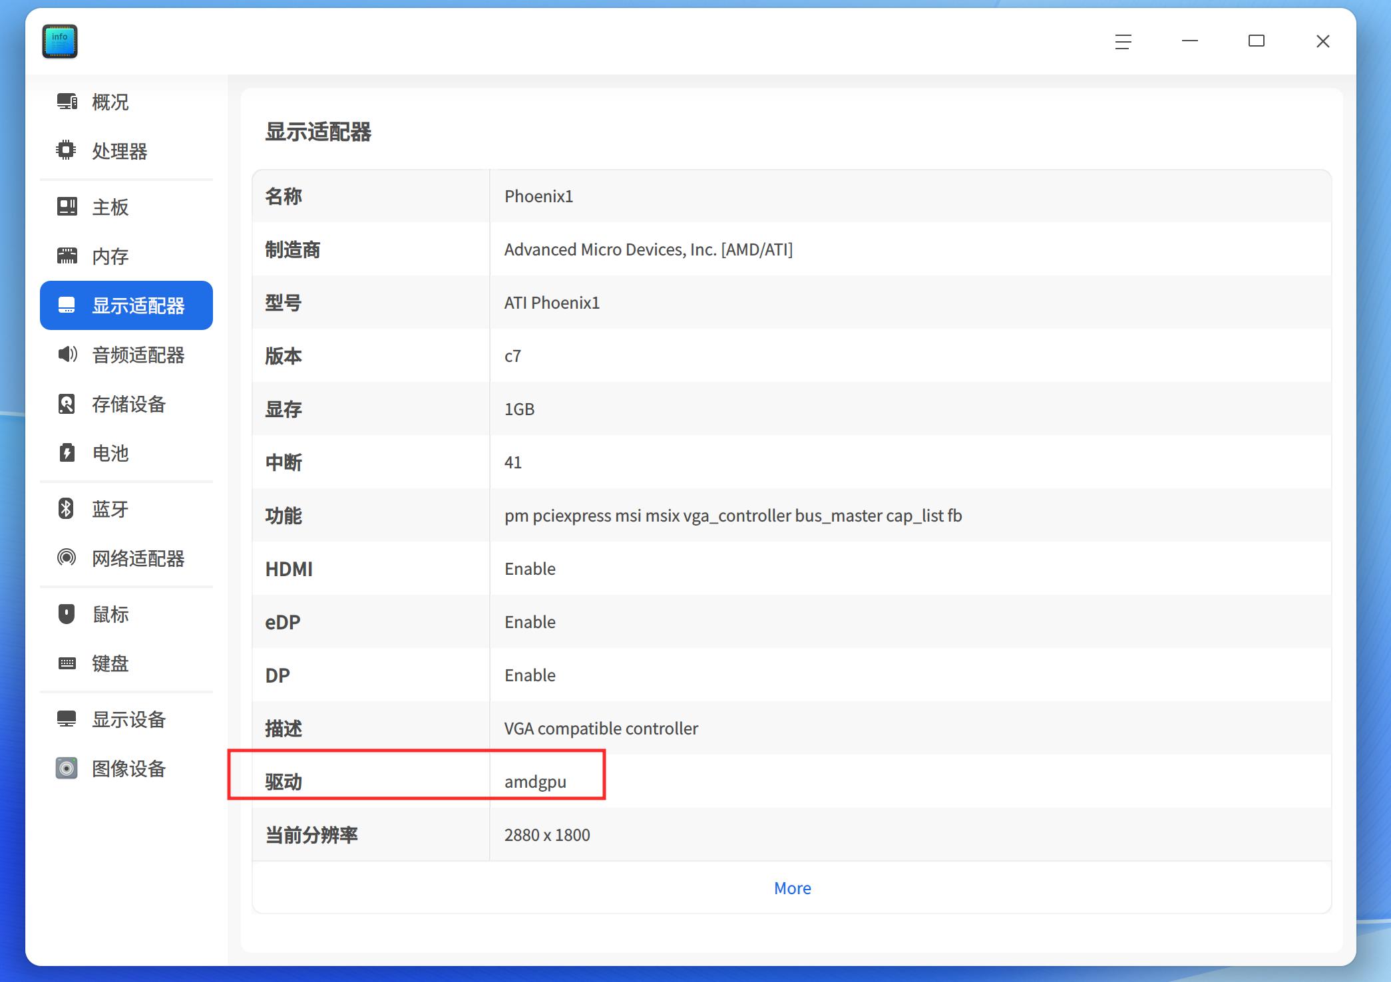Click the Bluetooth (蓝牙) icon
1391x982 pixels.
[x=66, y=509]
